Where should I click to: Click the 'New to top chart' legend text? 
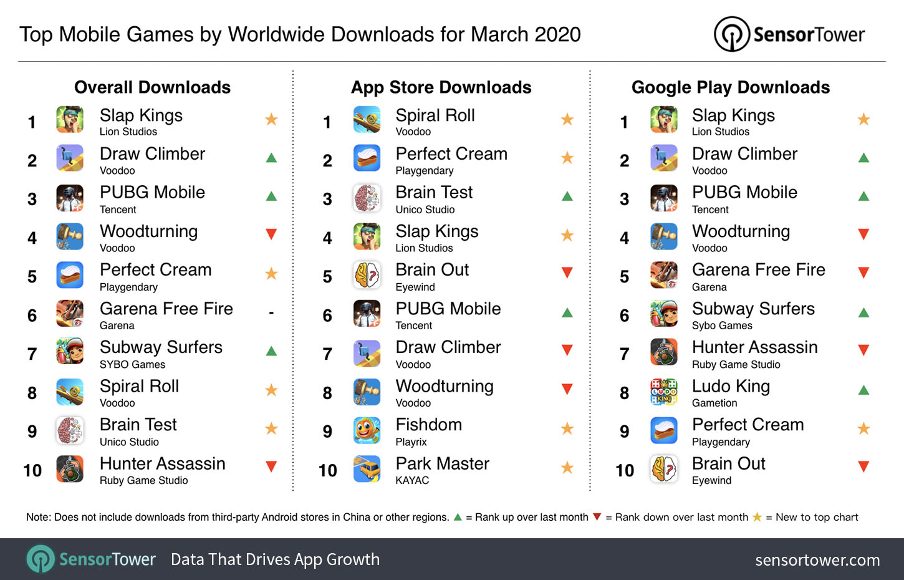coord(817,517)
